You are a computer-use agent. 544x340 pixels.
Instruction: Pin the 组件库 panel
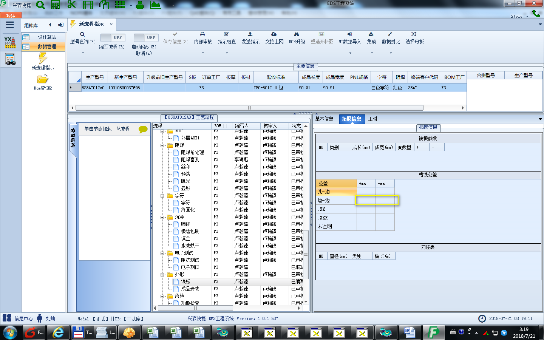click(x=60, y=25)
